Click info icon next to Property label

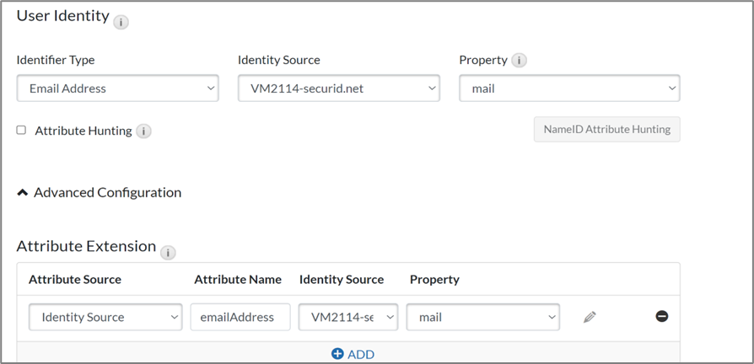tap(520, 61)
